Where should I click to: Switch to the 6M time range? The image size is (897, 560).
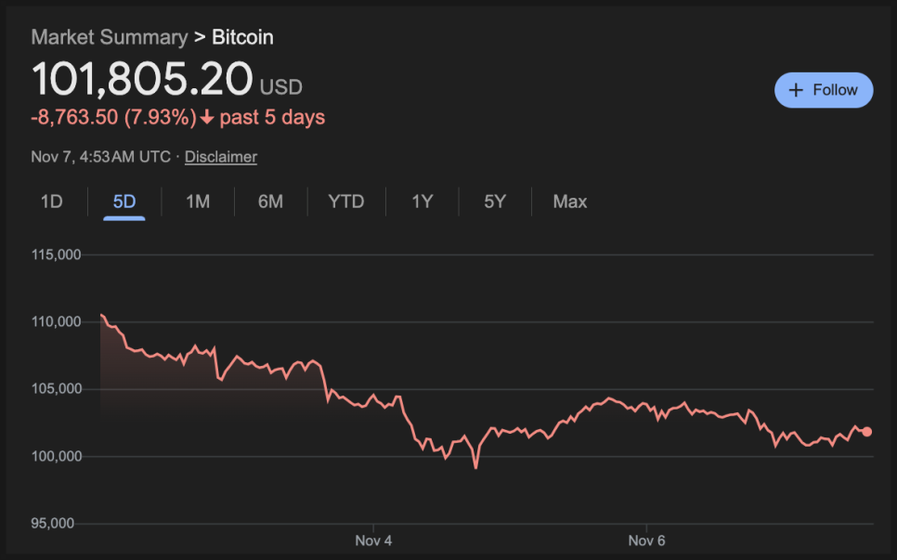270,202
